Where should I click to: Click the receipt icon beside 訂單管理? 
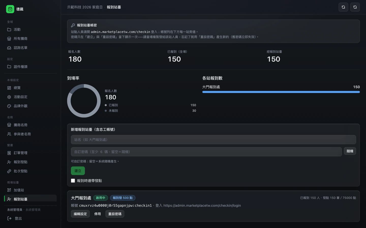click(9, 153)
